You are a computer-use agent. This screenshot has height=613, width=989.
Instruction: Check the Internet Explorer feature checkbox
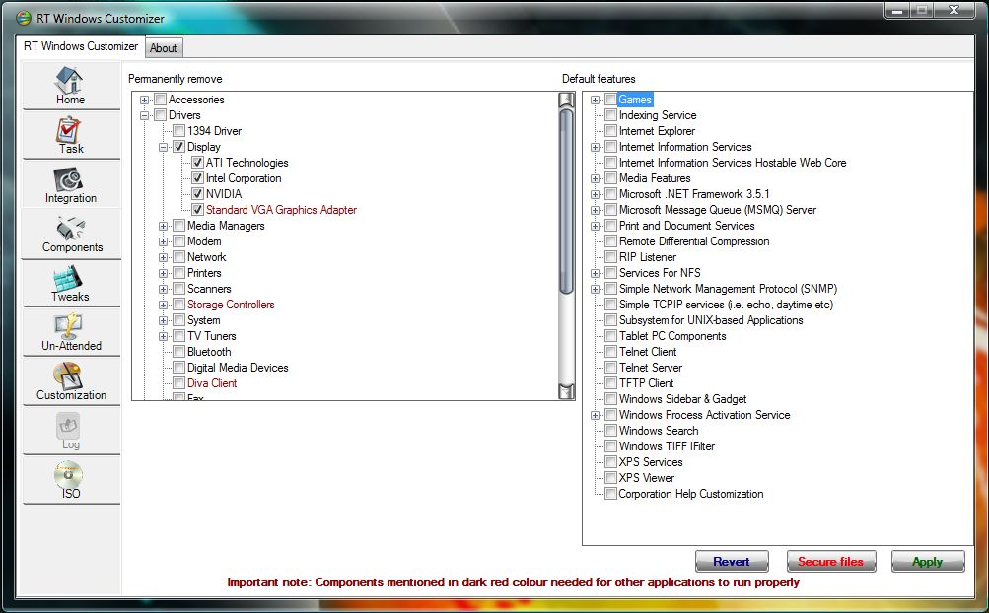pos(610,130)
